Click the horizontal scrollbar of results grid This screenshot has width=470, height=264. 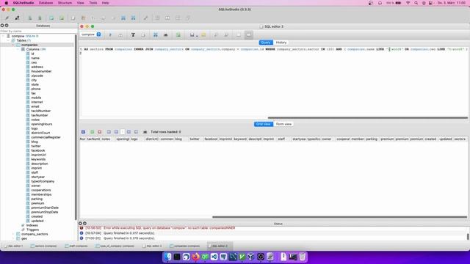(339, 217)
